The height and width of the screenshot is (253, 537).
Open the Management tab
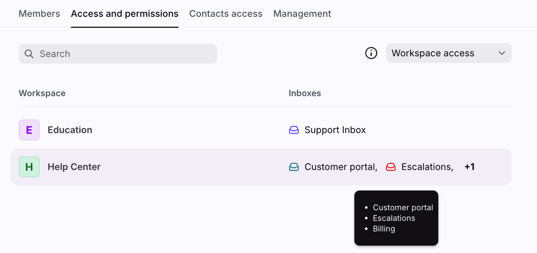[302, 14]
